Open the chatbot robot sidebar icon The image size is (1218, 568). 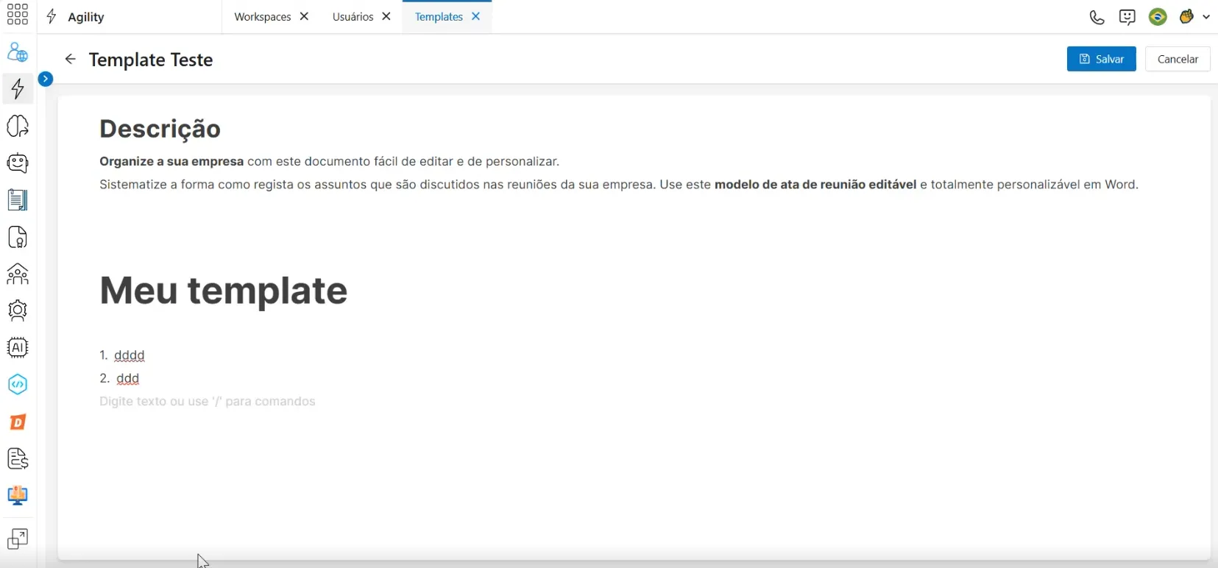pyautogui.click(x=18, y=163)
